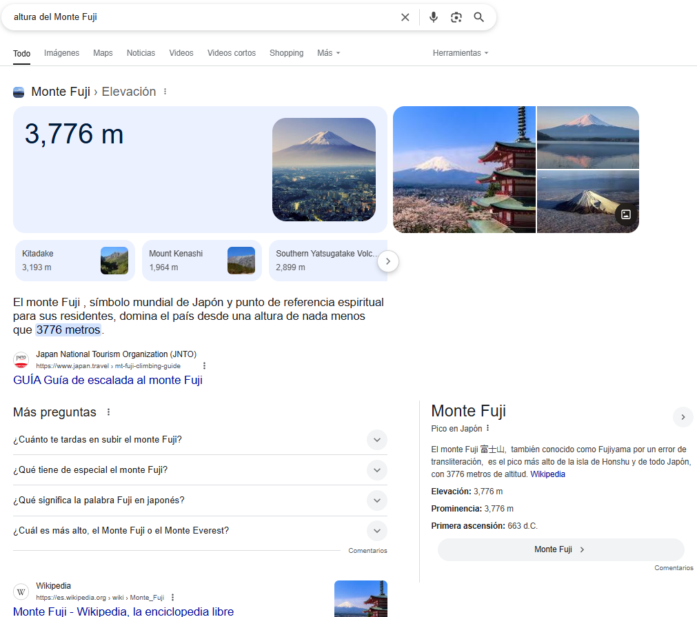Open three-dot menu beside Más preguntas

[x=108, y=412]
